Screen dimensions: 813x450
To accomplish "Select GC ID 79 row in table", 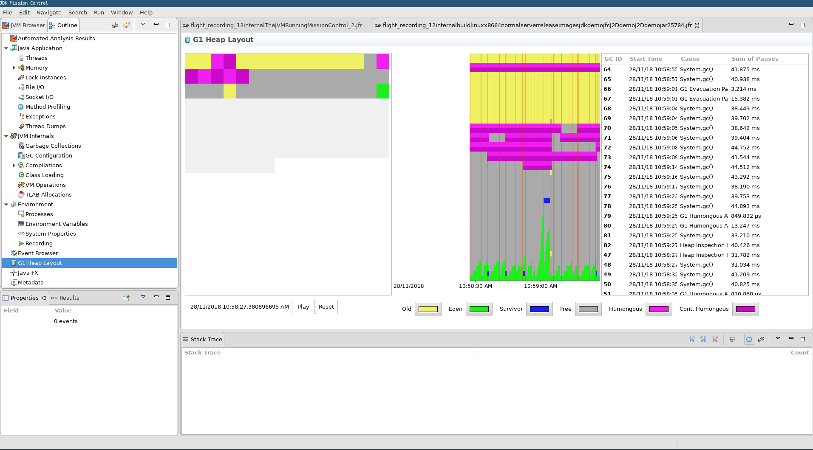I will click(705, 216).
